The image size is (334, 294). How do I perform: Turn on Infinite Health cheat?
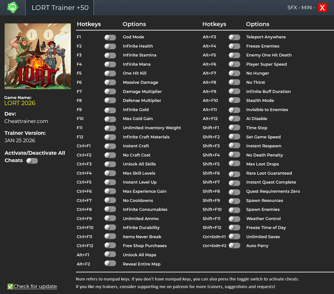coord(110,46)
